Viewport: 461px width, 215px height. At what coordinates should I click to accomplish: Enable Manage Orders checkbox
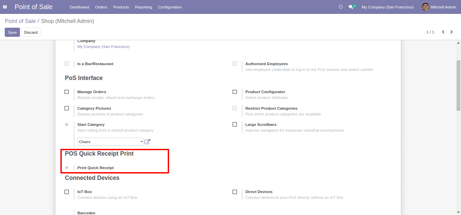pyautogui.click(x=67, y=92)
